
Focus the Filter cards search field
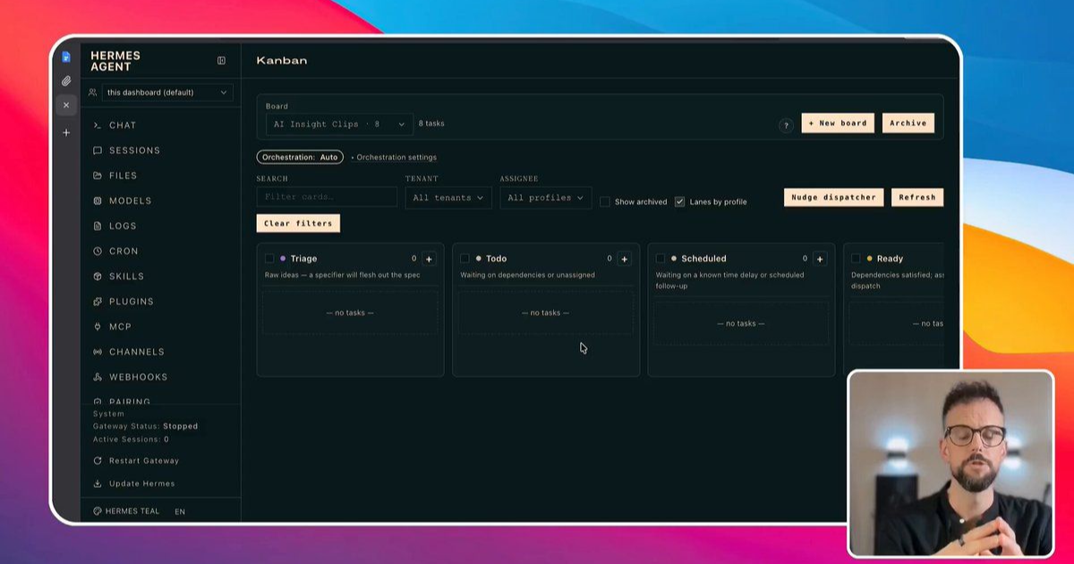coord(327,197)
